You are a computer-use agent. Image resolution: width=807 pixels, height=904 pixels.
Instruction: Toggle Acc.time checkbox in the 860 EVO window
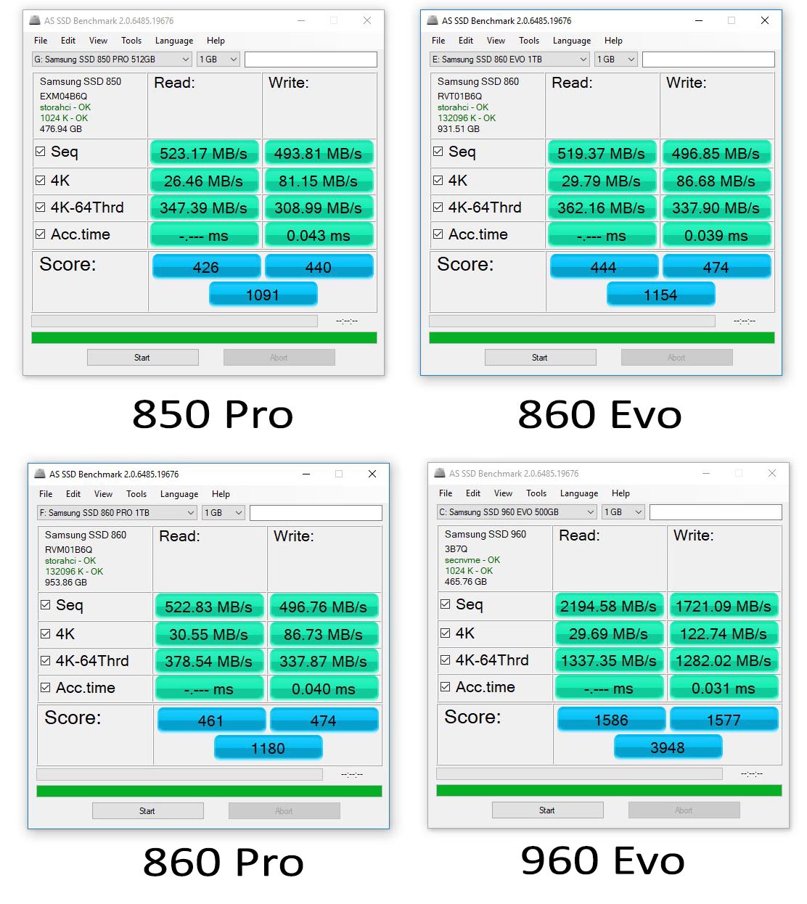(x=438, y=234)
